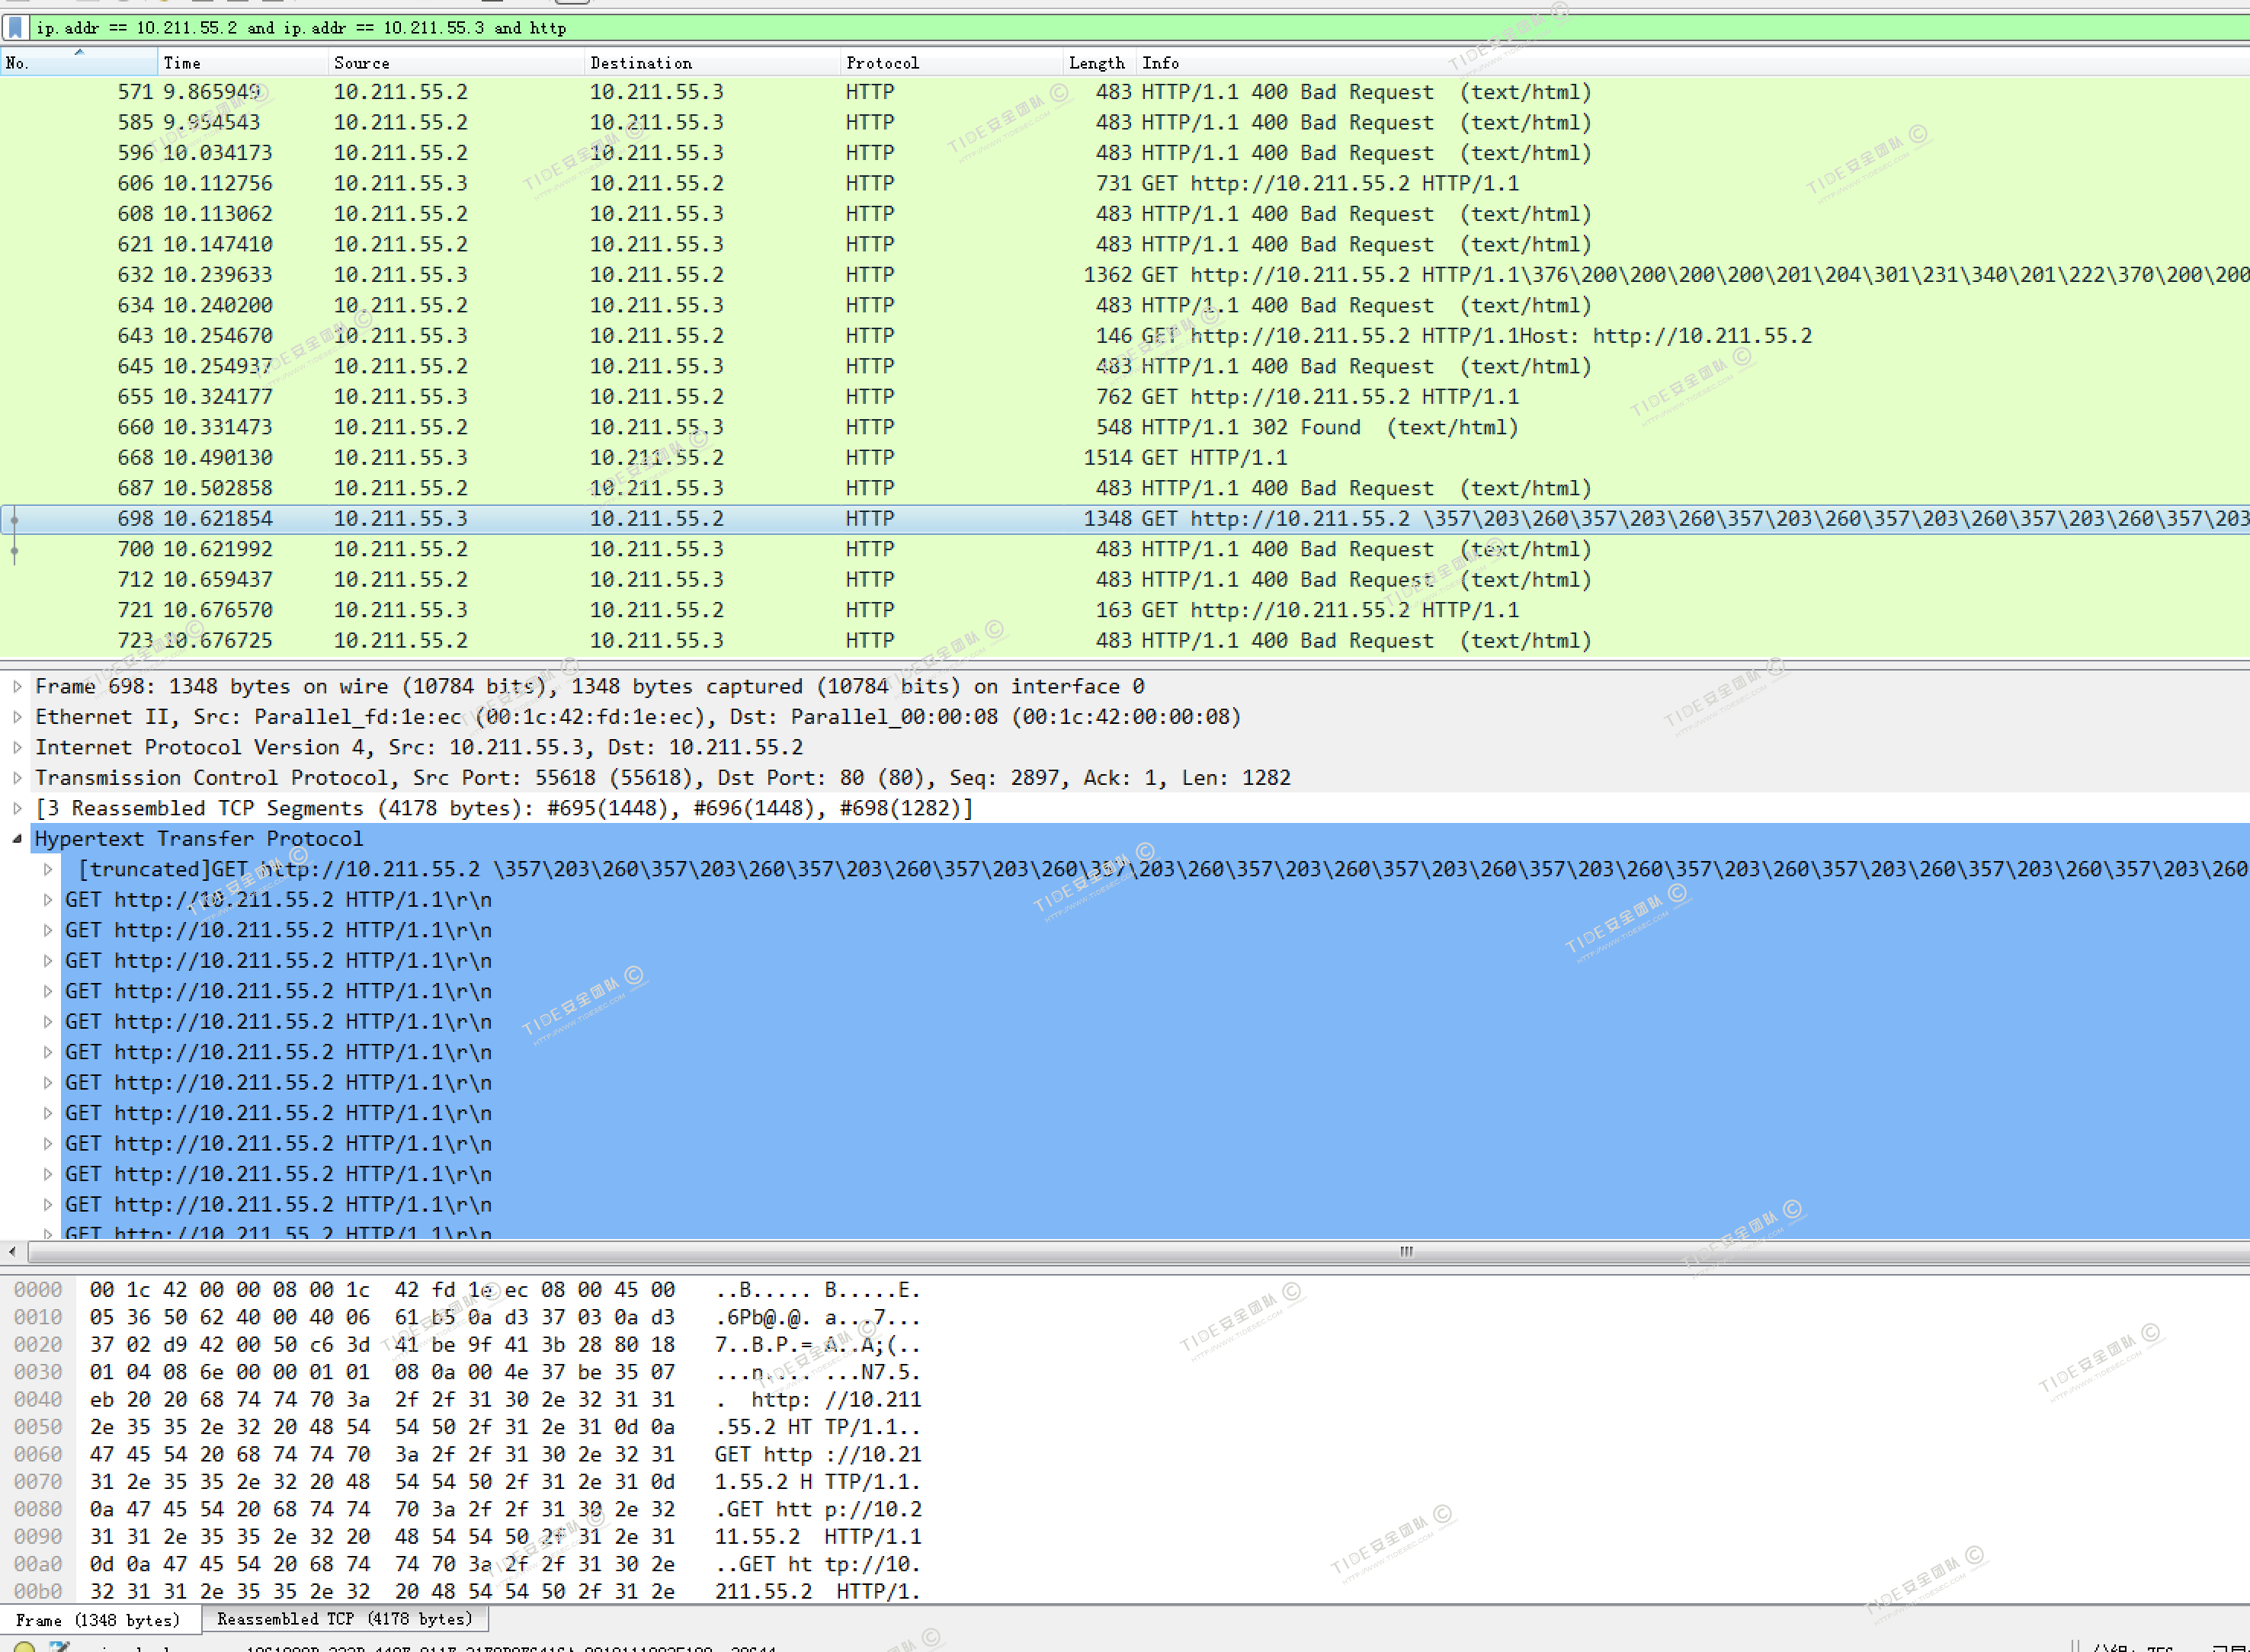Expand the truncated GET request line
The image size is (2250, 1652).
coord(48,869)
